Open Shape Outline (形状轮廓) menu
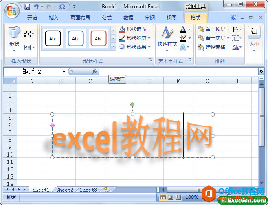The width and height of the screenshot is (268, 205). tap(135, 38)
